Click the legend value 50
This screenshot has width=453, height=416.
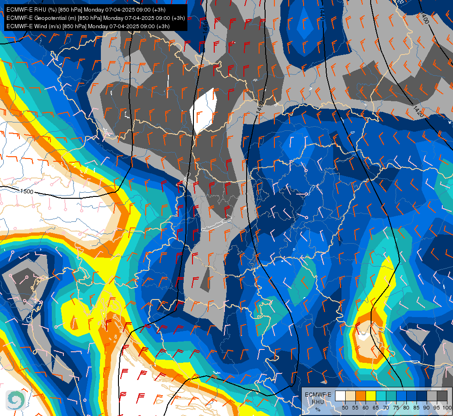pos(345,408)
